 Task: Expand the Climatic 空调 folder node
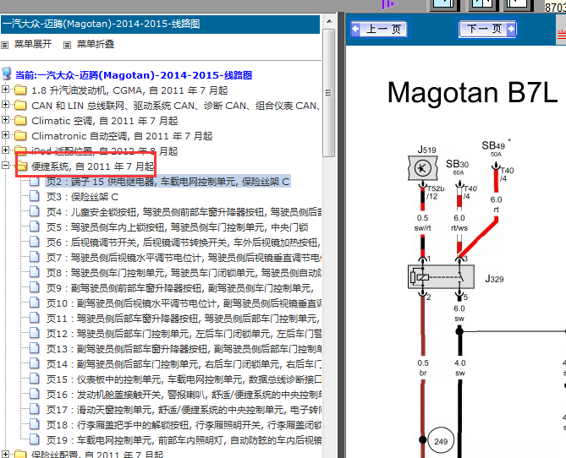pos(5,120)
